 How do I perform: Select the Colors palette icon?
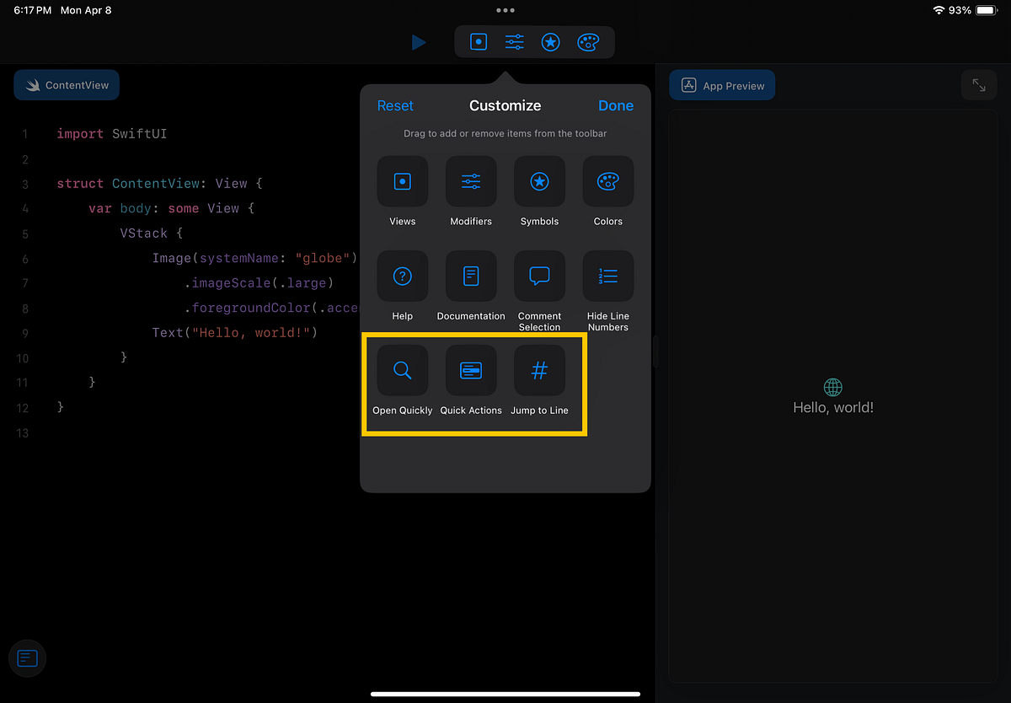click(607, 181)
